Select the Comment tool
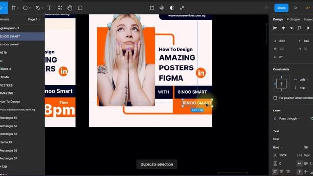The width and height of the screenshot is (313, 176). click(80, 8)
